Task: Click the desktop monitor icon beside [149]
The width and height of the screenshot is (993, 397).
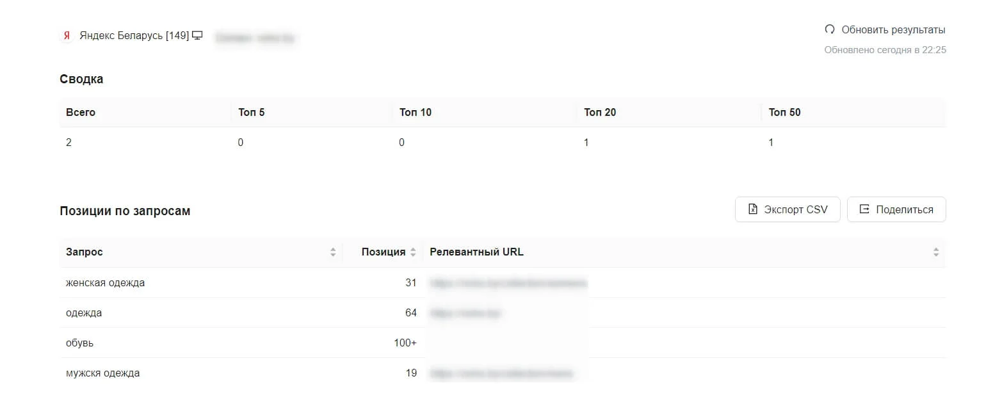Action: 198,36
